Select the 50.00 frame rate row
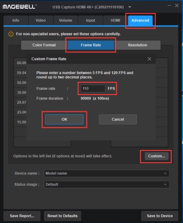 click(x=21, y=83)
